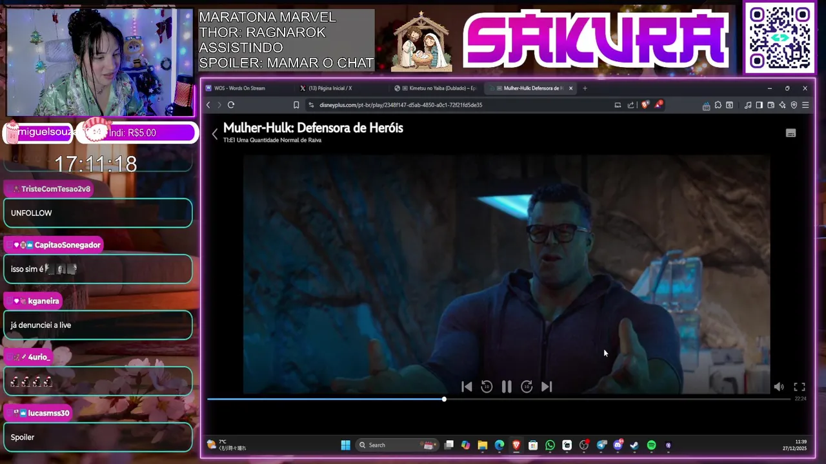
Task: Click chat username 4urio_
Action: click(39, 357)
